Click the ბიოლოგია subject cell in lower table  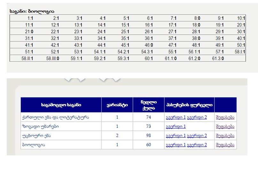tap(61, 145)
